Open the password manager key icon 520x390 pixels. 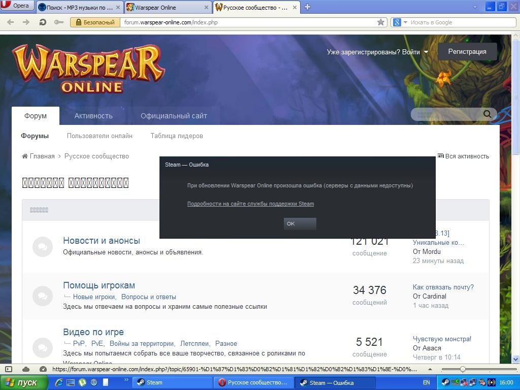click(x=59, y=22)
